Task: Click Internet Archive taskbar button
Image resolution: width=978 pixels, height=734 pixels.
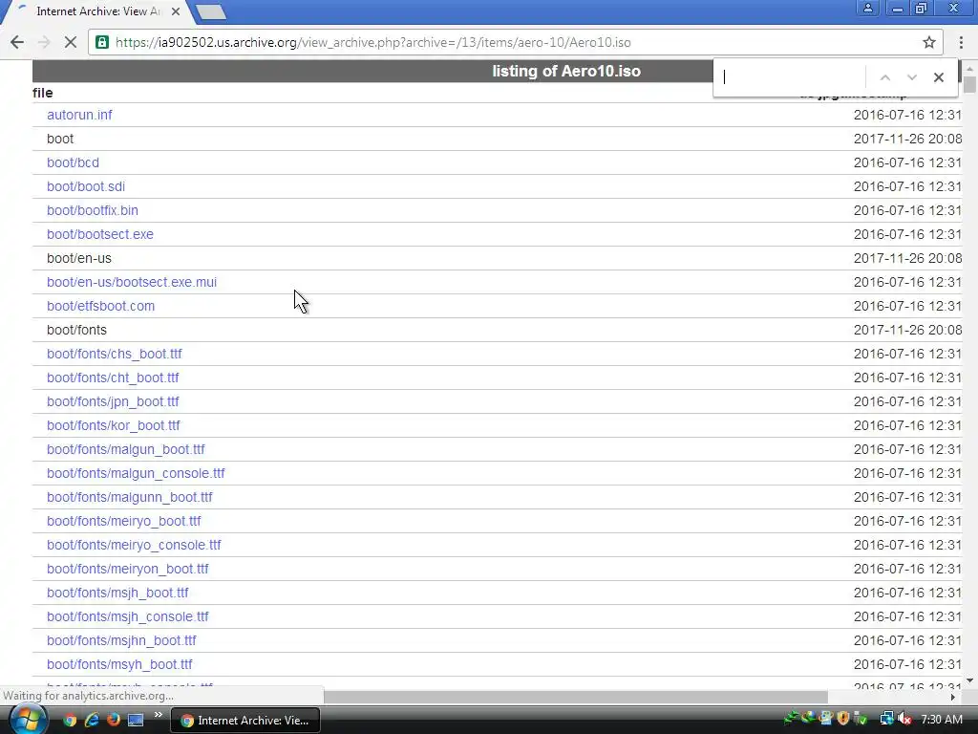Action: pyautogui.click(x=245, y=721)
